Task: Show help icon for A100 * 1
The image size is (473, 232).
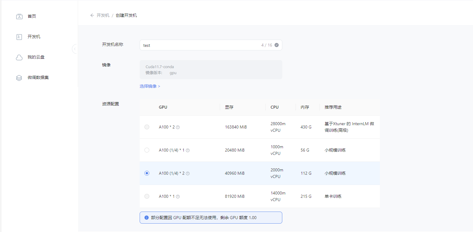Action: pos(178,197)
